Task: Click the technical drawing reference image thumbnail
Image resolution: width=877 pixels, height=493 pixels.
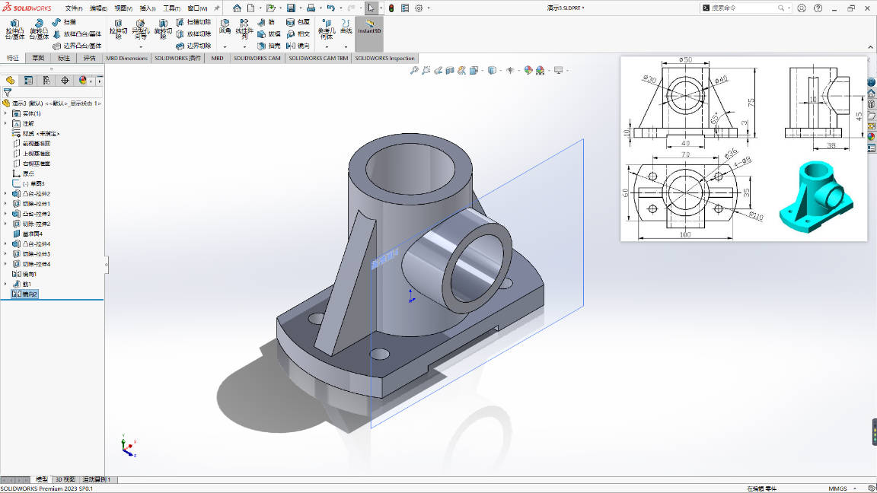Action: 744,148
